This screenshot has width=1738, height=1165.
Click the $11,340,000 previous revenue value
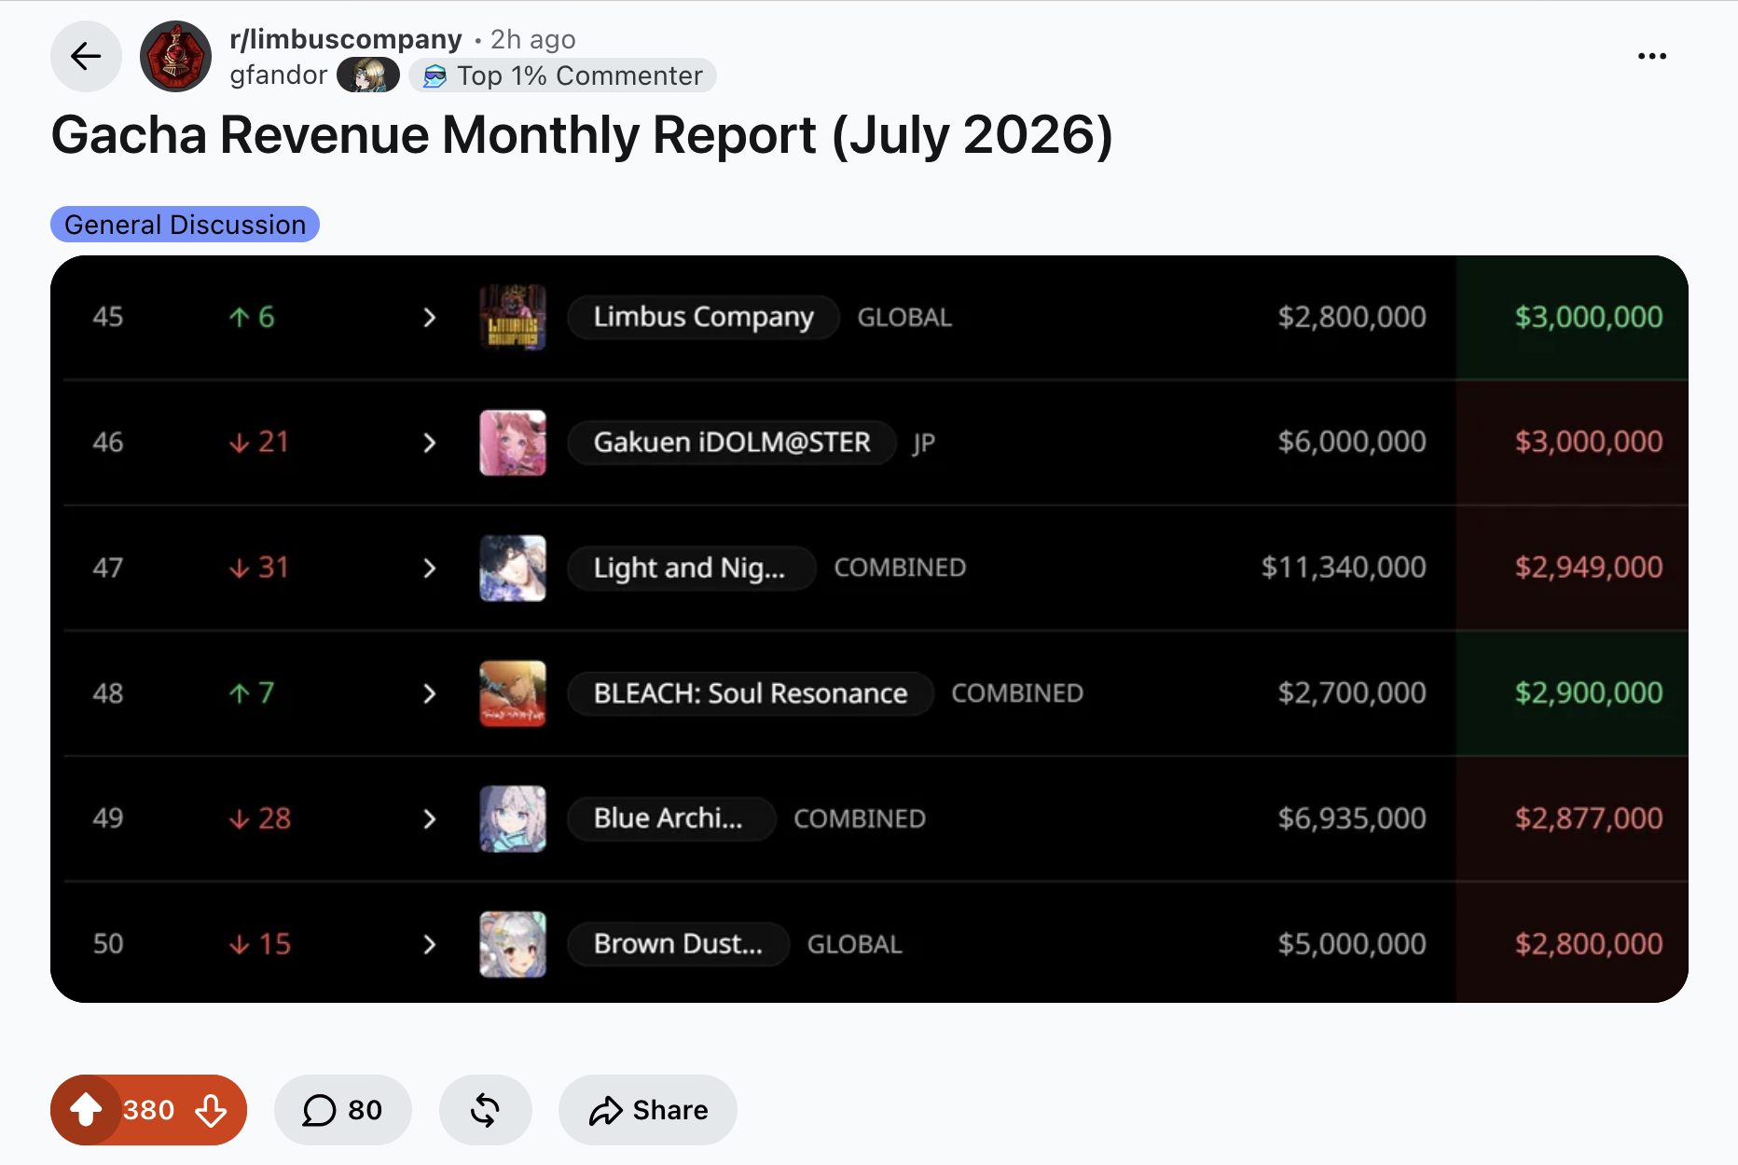(x=1344, y=568)
